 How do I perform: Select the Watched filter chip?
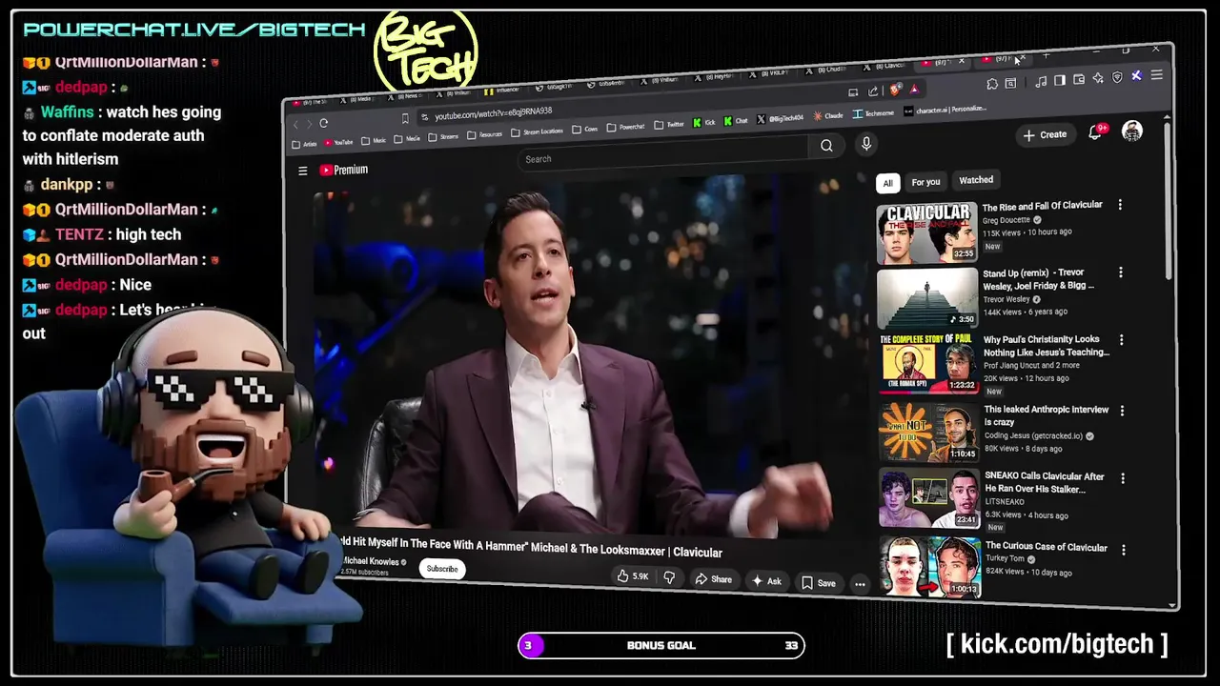(x=975, y=179)
